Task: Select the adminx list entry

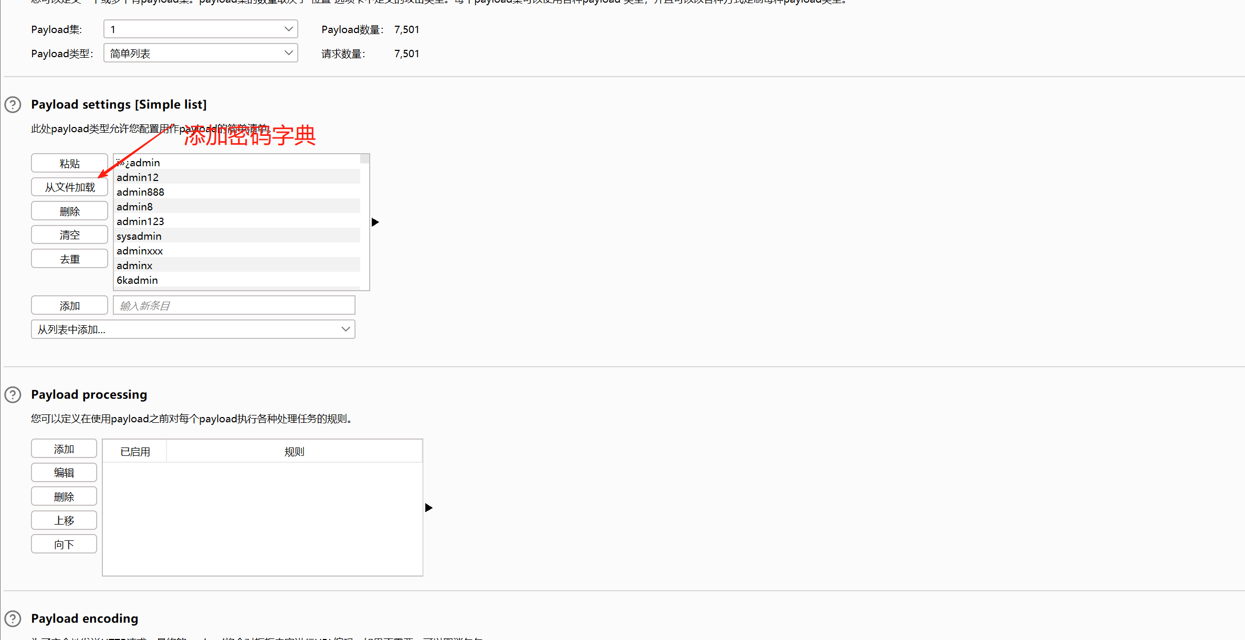Action: click(x=237, y=265)
